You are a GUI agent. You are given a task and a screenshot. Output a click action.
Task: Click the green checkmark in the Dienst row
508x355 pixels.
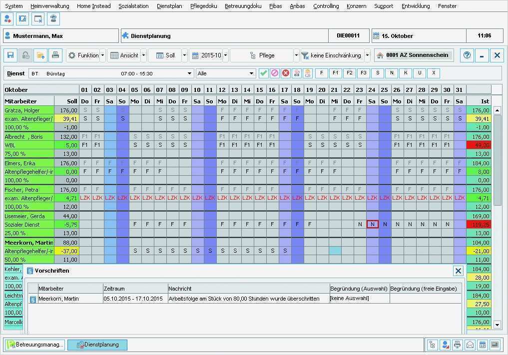coord(263,73)
